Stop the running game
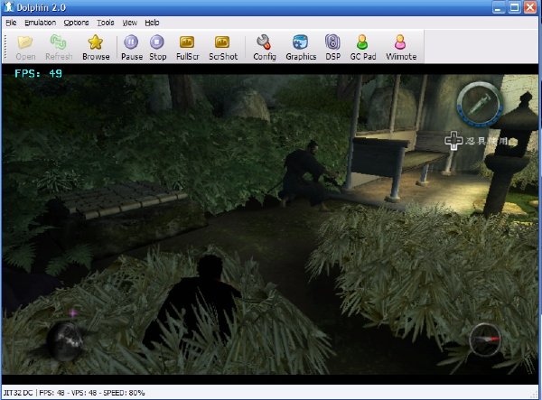The width and height of the screenshot is (542, 400). click(x=157, y=47)
